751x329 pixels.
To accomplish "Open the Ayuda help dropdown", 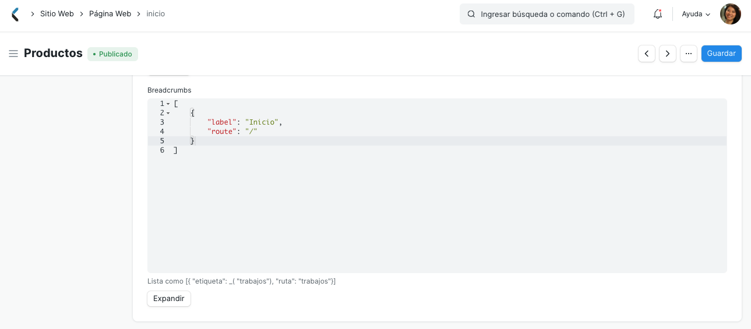I will tap(696, 14).
